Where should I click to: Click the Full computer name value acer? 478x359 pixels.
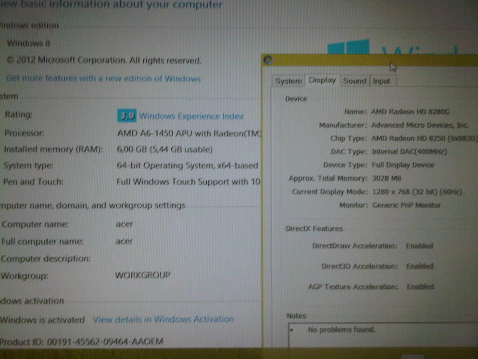(x=124, y=241)
